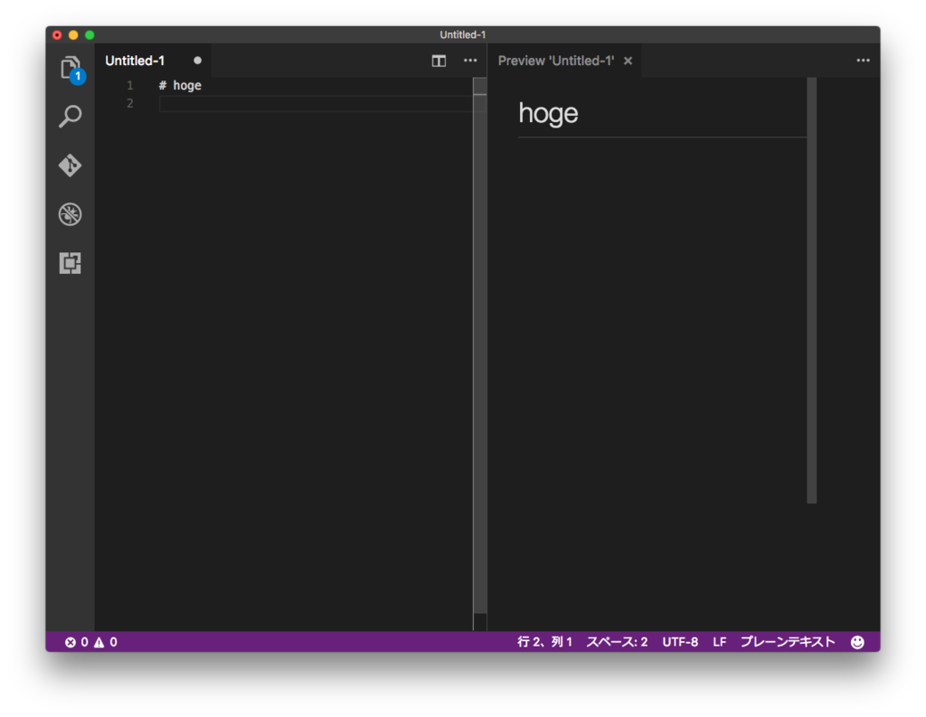Click the hoge heading in preview

point(548,113)
